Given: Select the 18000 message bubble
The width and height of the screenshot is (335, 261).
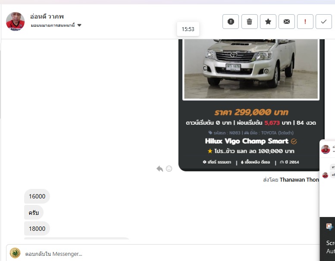Looking at the screenshot, I should click(x=37, y=229).
